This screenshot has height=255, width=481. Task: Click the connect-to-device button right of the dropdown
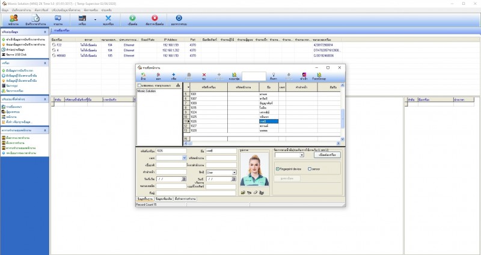327,155
